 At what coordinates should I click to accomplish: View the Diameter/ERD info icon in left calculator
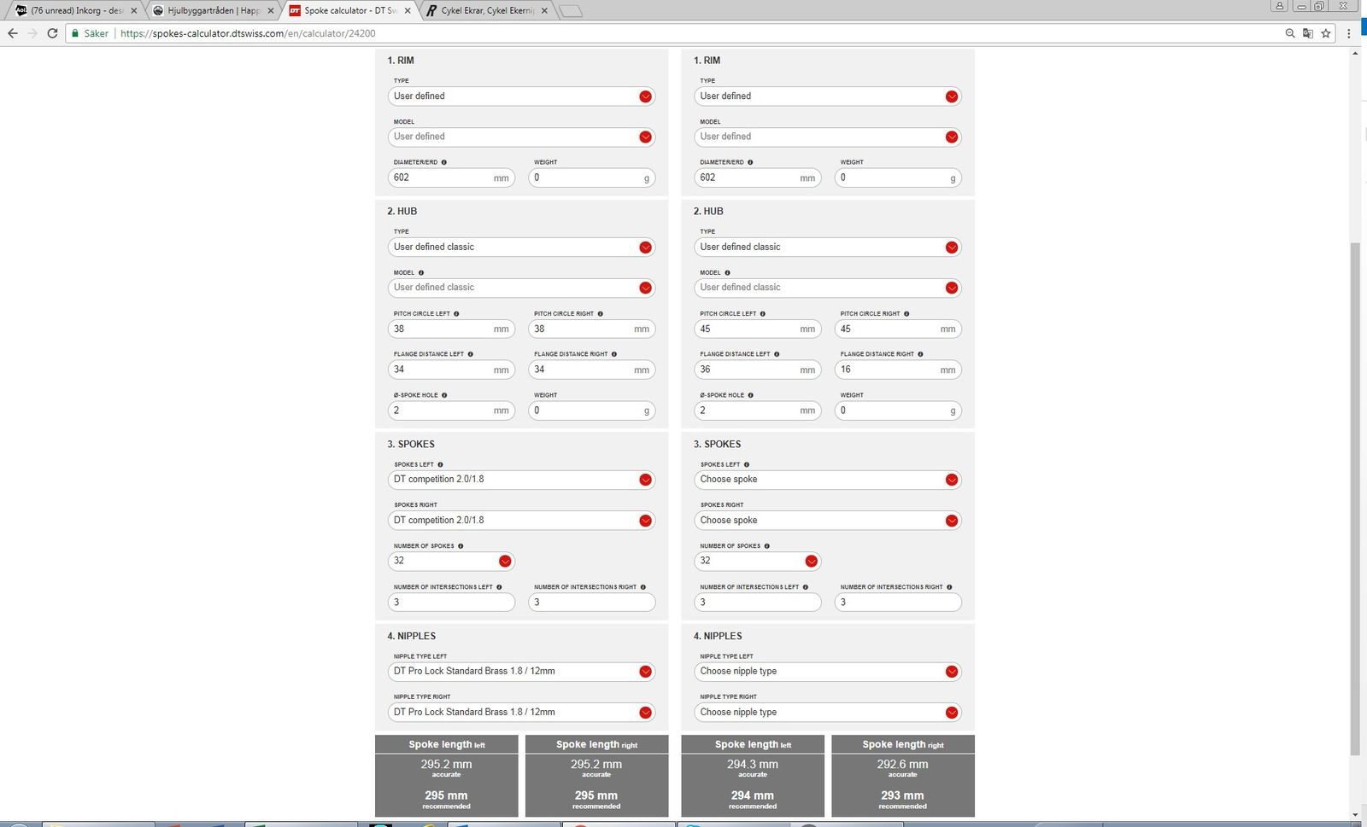click(x=443, y=162)
